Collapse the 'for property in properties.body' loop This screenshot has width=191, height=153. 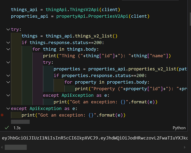coord(8,82)
